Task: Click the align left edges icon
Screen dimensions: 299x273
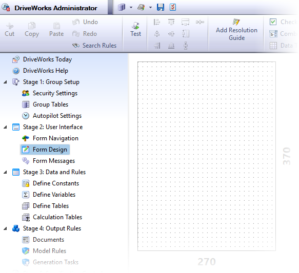Action: coord(157,22)
